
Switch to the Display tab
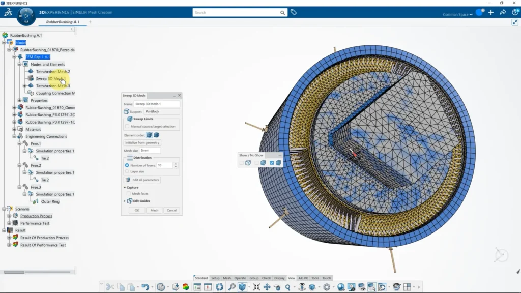click(x=279, y=278)
